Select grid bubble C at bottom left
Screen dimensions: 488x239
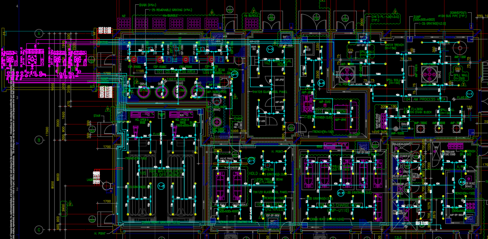click(x=39, y=230)
